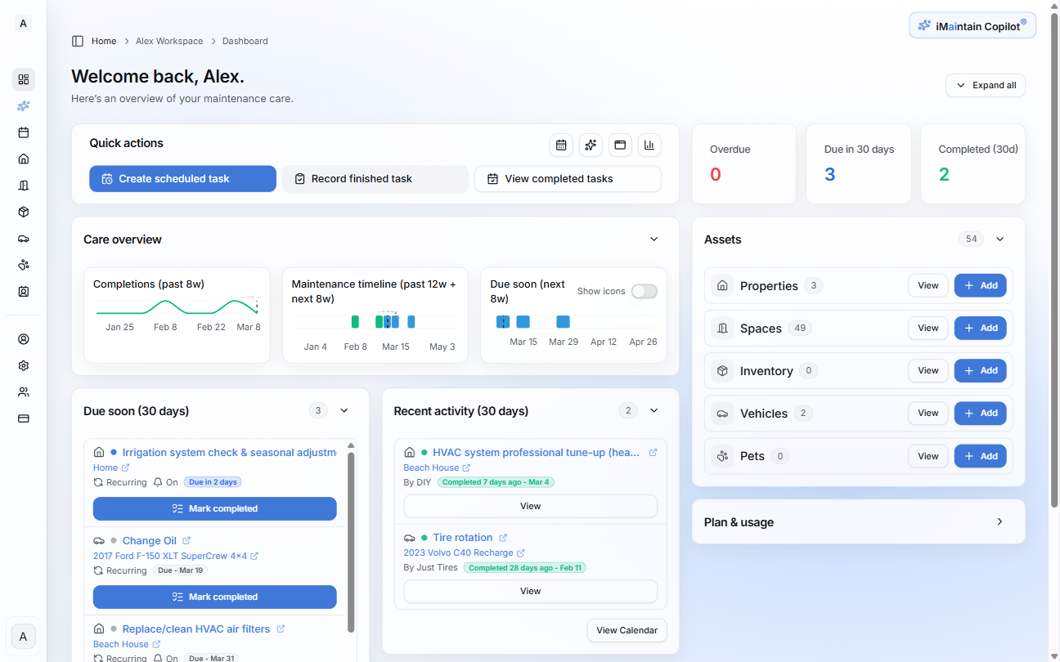
Task: Expand the Plan & usage section
Action: (x=999, y=521)
